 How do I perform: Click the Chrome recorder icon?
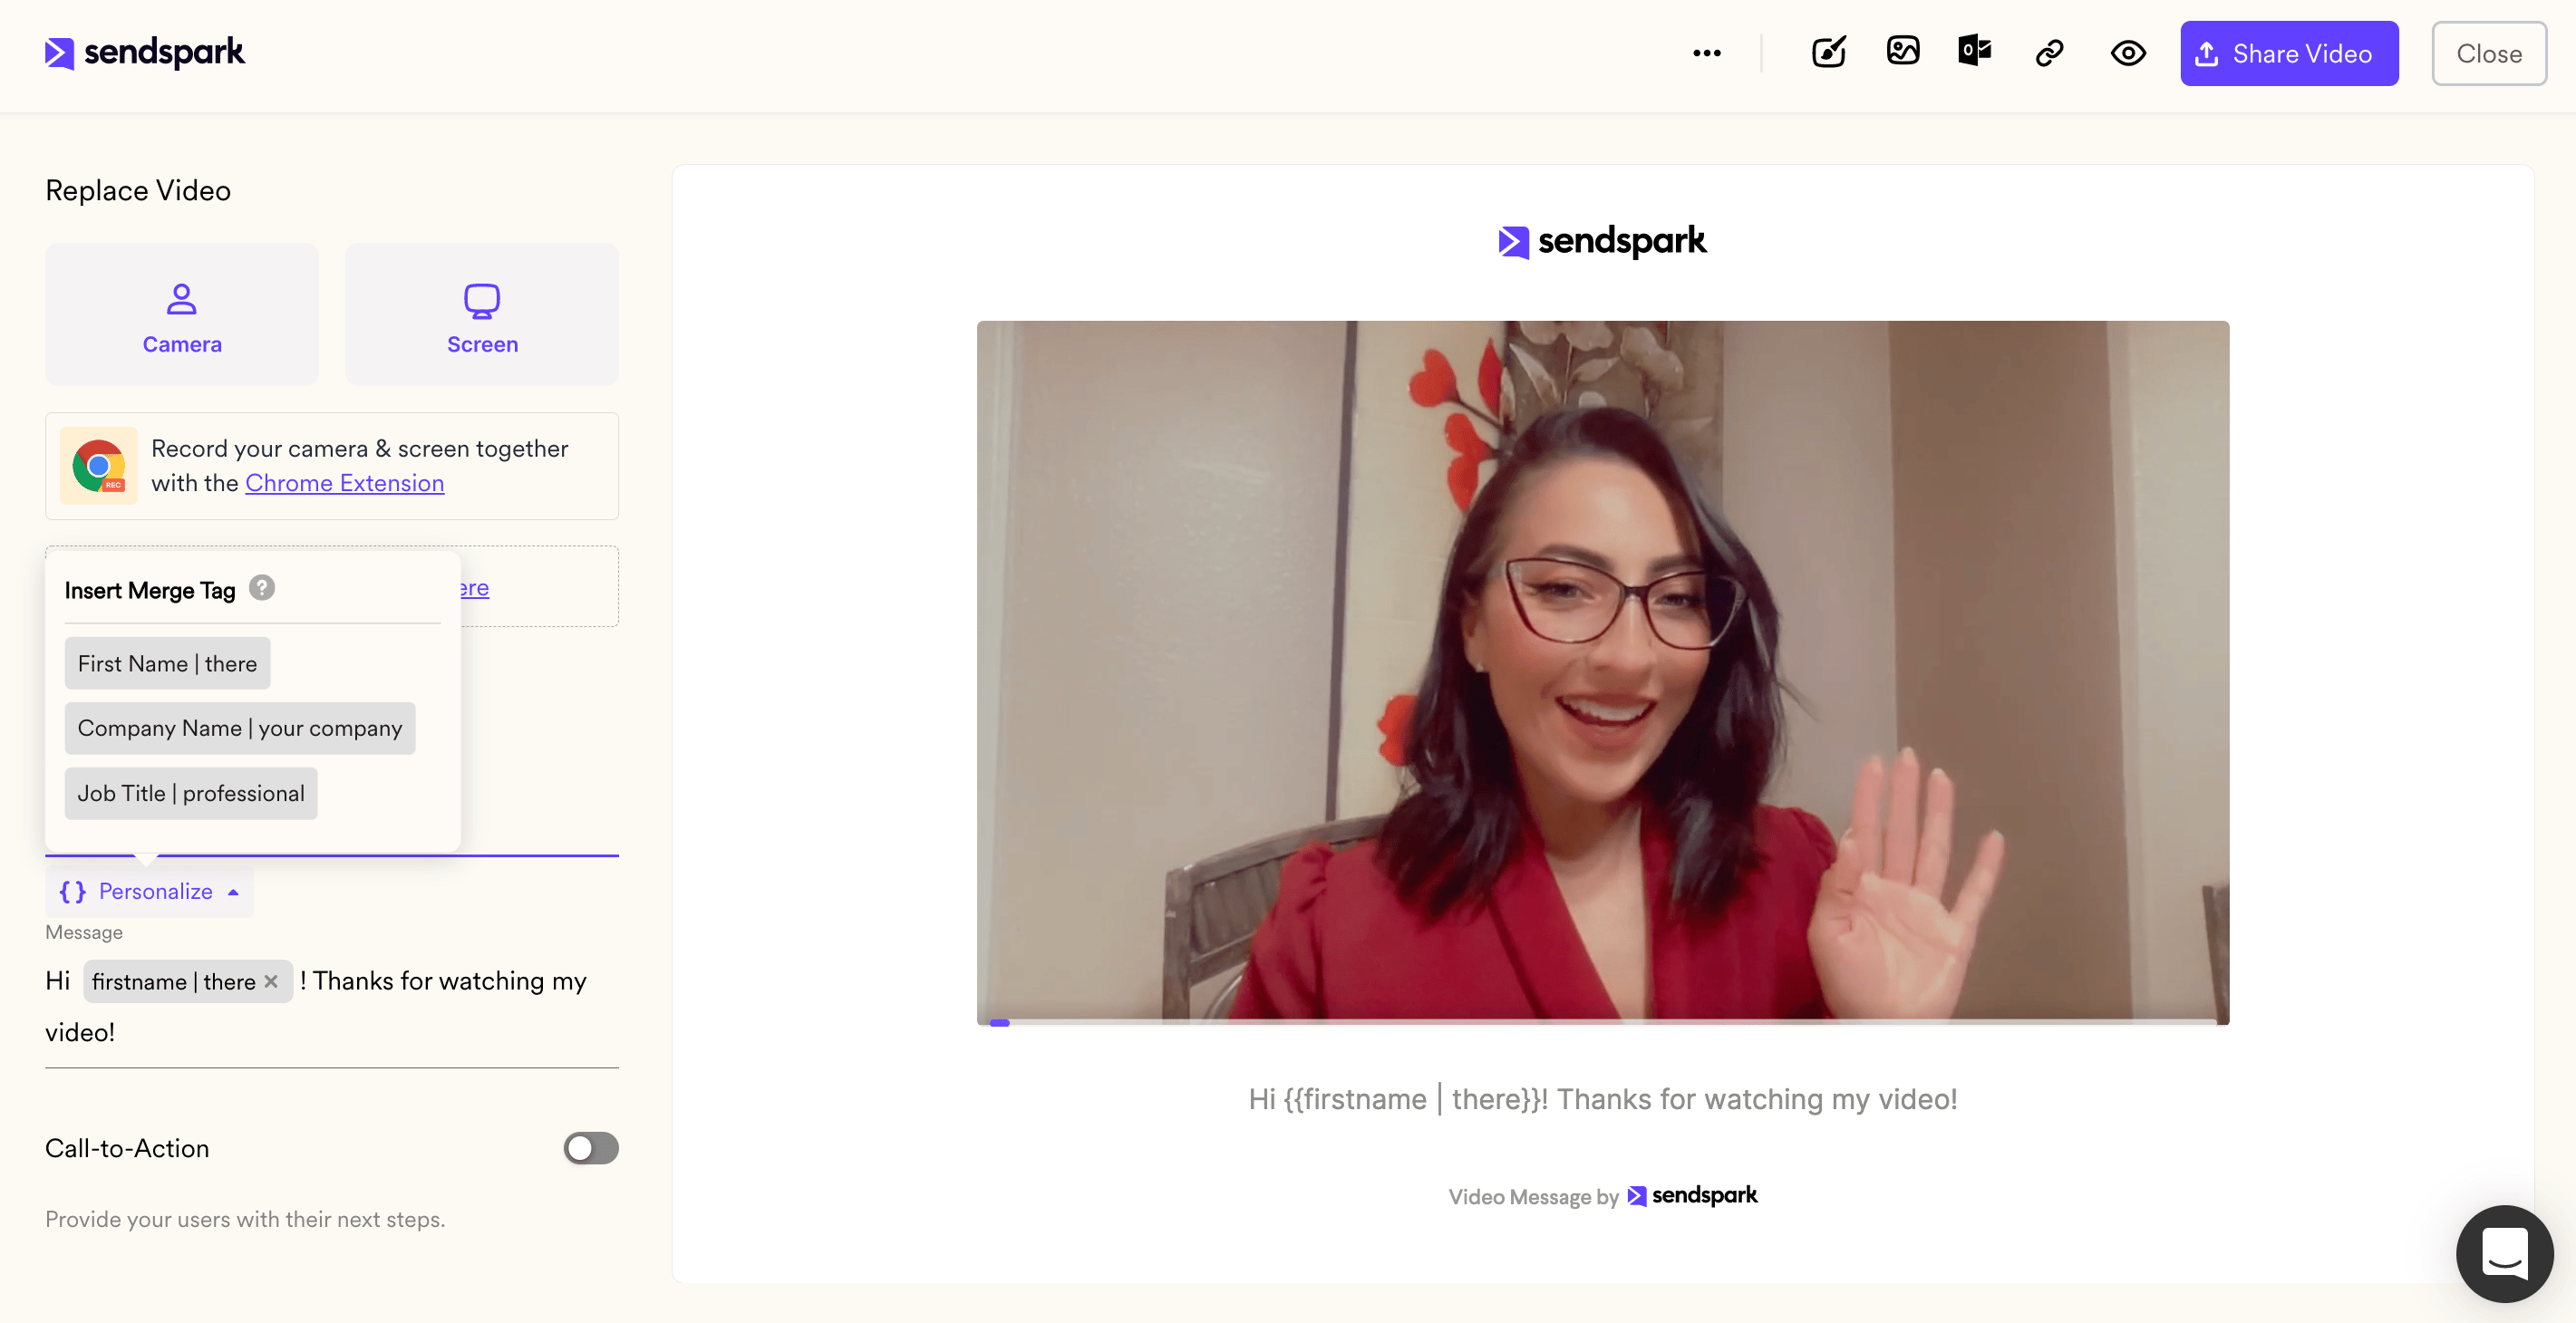(x=98, y=466)
